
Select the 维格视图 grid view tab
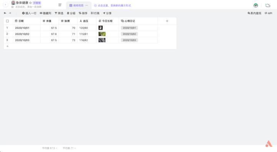coord(77,5)
